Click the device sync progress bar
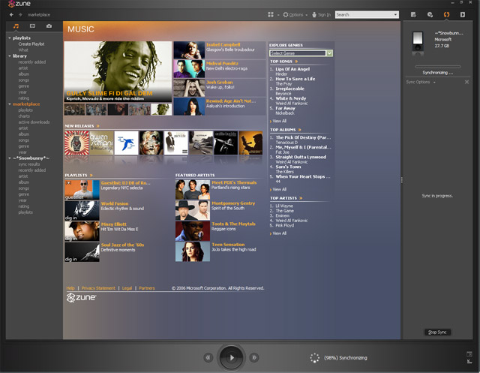This screenshot has width=480, height=373. point(438,67)
